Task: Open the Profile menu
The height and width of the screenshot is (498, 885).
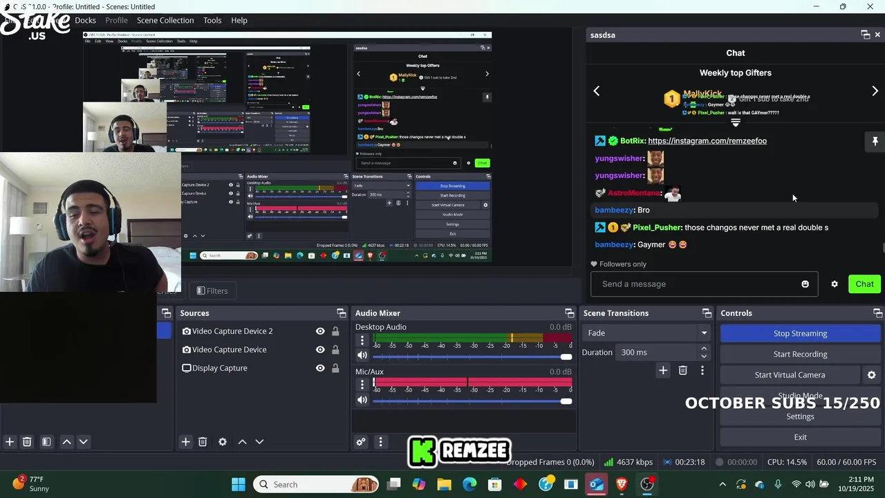Action: 116,20
